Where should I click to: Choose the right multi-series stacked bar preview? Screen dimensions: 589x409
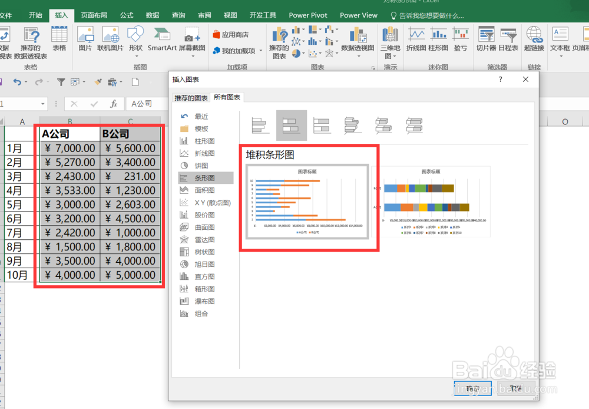point(431,202)
